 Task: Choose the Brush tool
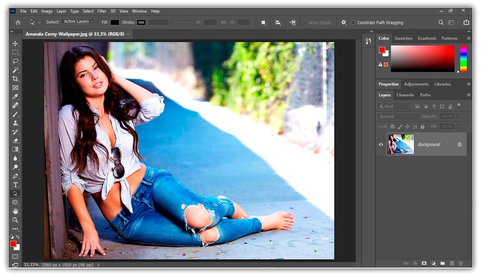coord(16,115)
